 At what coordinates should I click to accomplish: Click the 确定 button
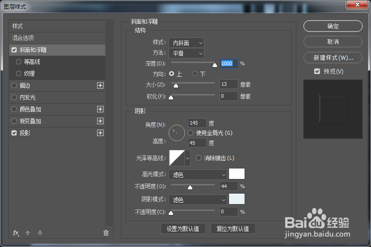coord(333,26)
